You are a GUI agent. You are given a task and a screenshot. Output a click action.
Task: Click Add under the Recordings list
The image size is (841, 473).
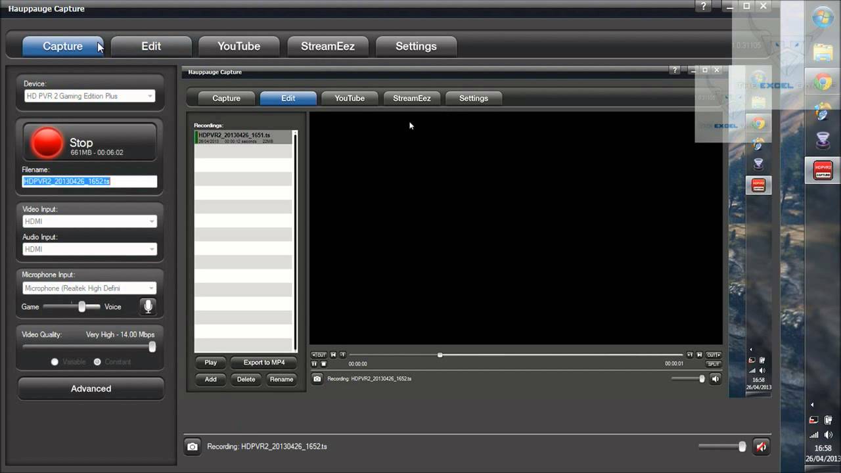[210, 380]
